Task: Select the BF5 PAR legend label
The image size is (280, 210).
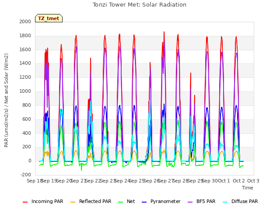Action: click(206, 201)
